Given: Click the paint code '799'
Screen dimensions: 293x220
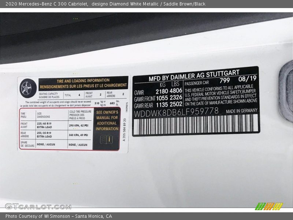Looking at the screenshot, I should pyautogui.click(x=225, y=80).
